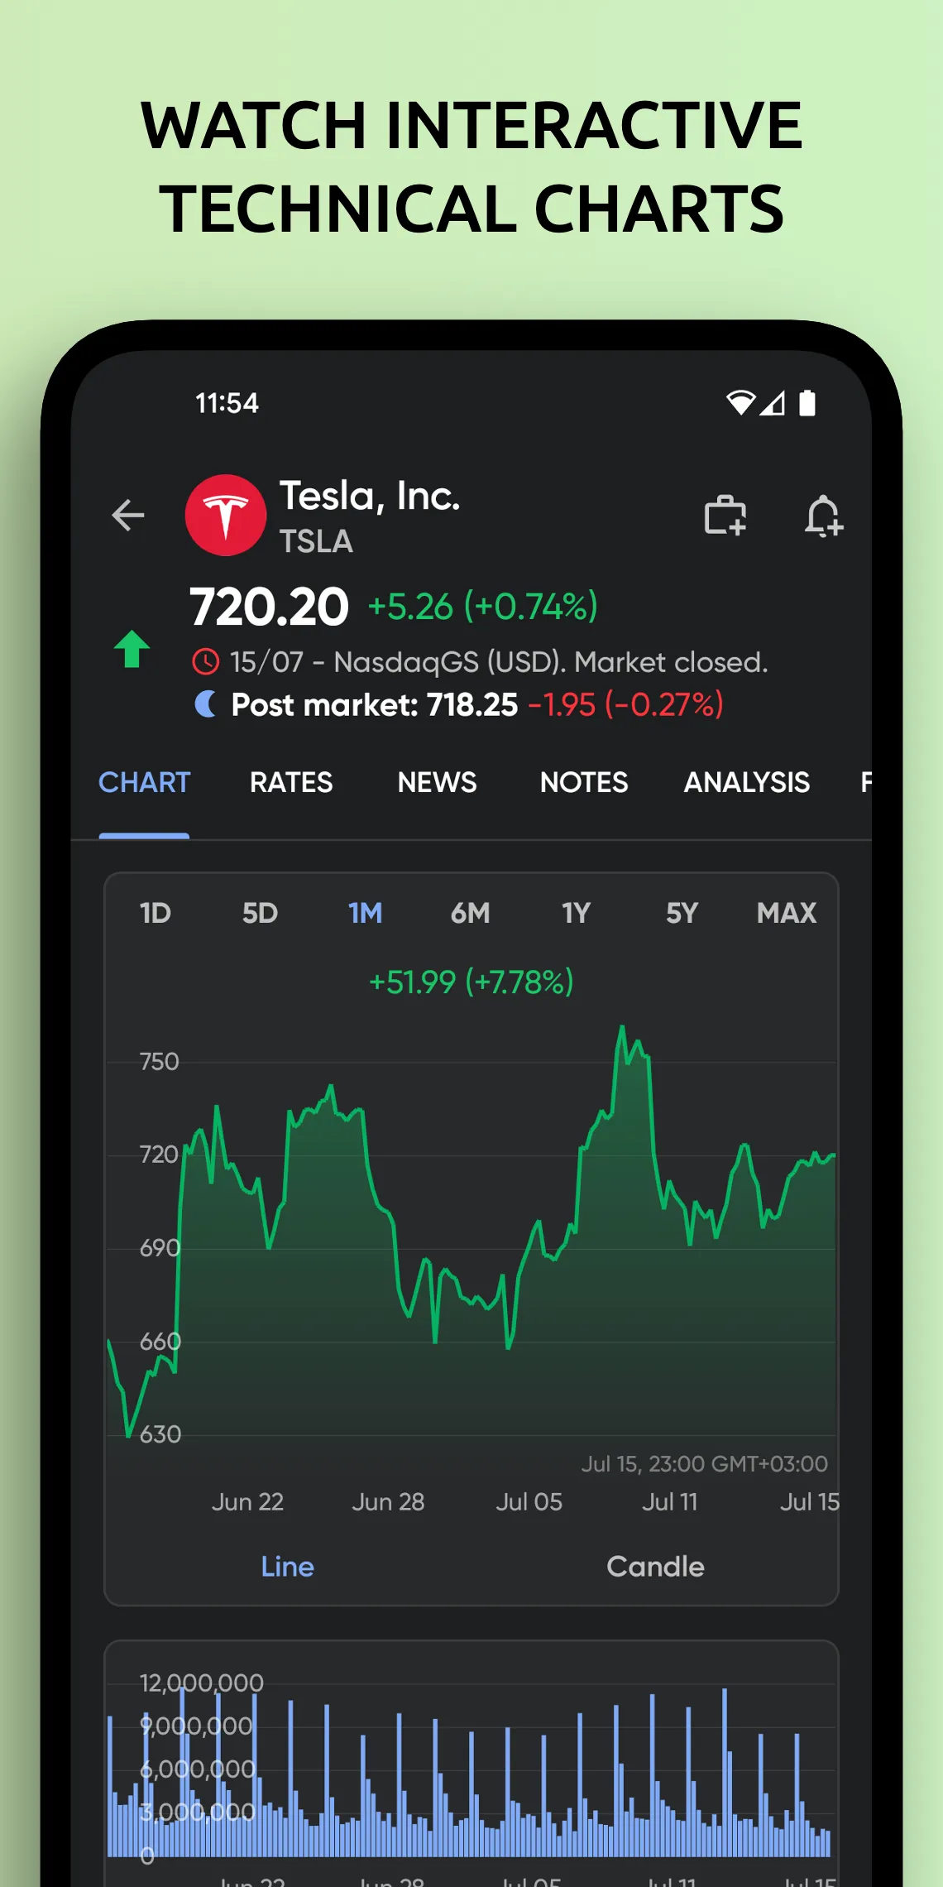Switch chart type to Candle

point(655,1566)
